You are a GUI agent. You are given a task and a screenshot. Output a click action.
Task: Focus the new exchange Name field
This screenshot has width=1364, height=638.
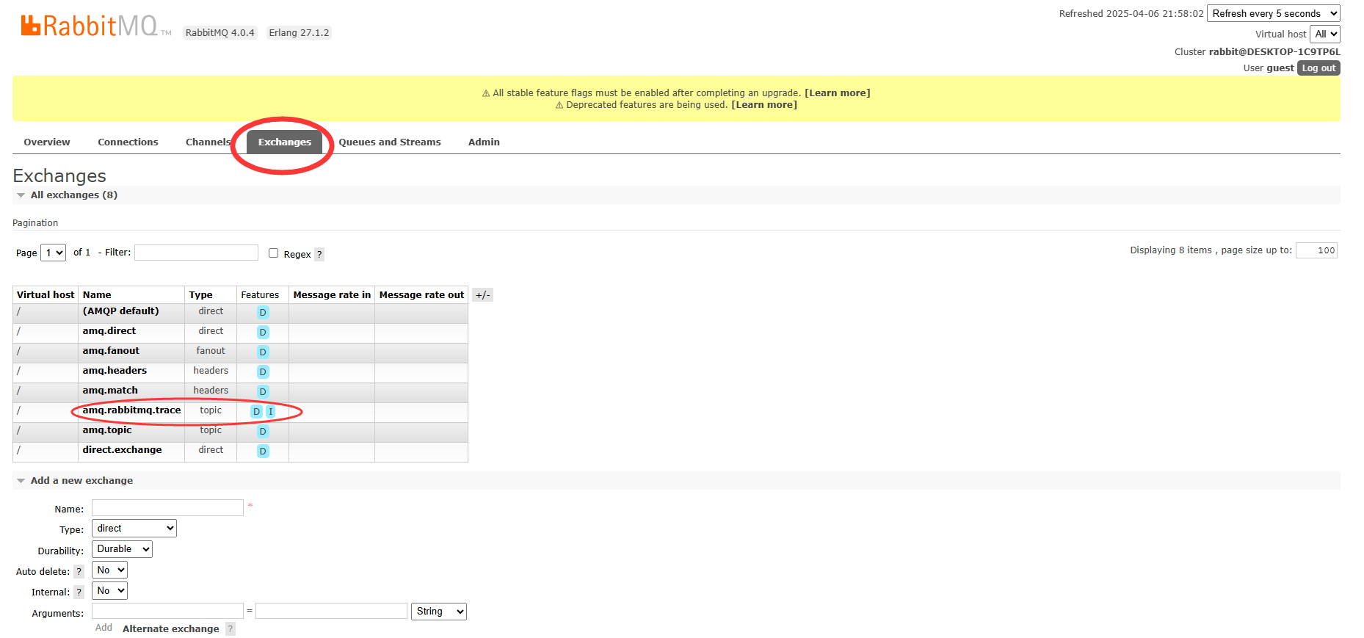pos(167,507)
